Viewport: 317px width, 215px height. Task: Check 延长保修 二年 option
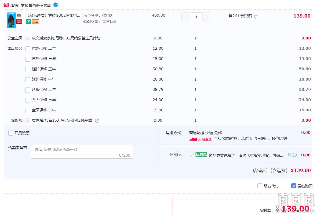28,90
